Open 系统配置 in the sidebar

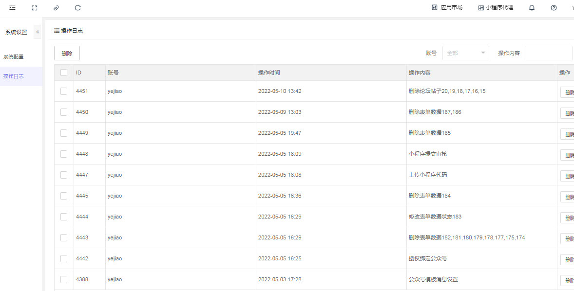tap(14, 57)
